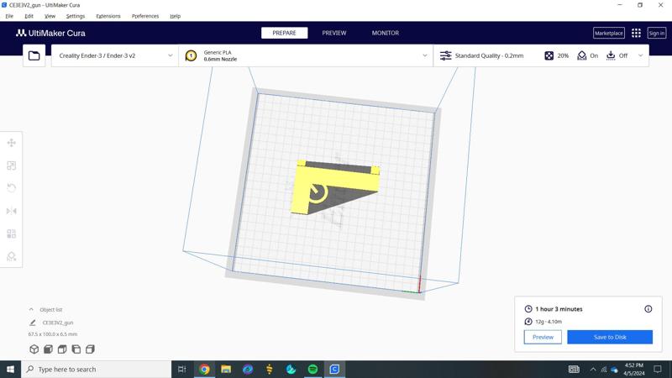This screenshot has height=378, width=672.
Task: Show print time info details icon
Action: tap(648, 308)
